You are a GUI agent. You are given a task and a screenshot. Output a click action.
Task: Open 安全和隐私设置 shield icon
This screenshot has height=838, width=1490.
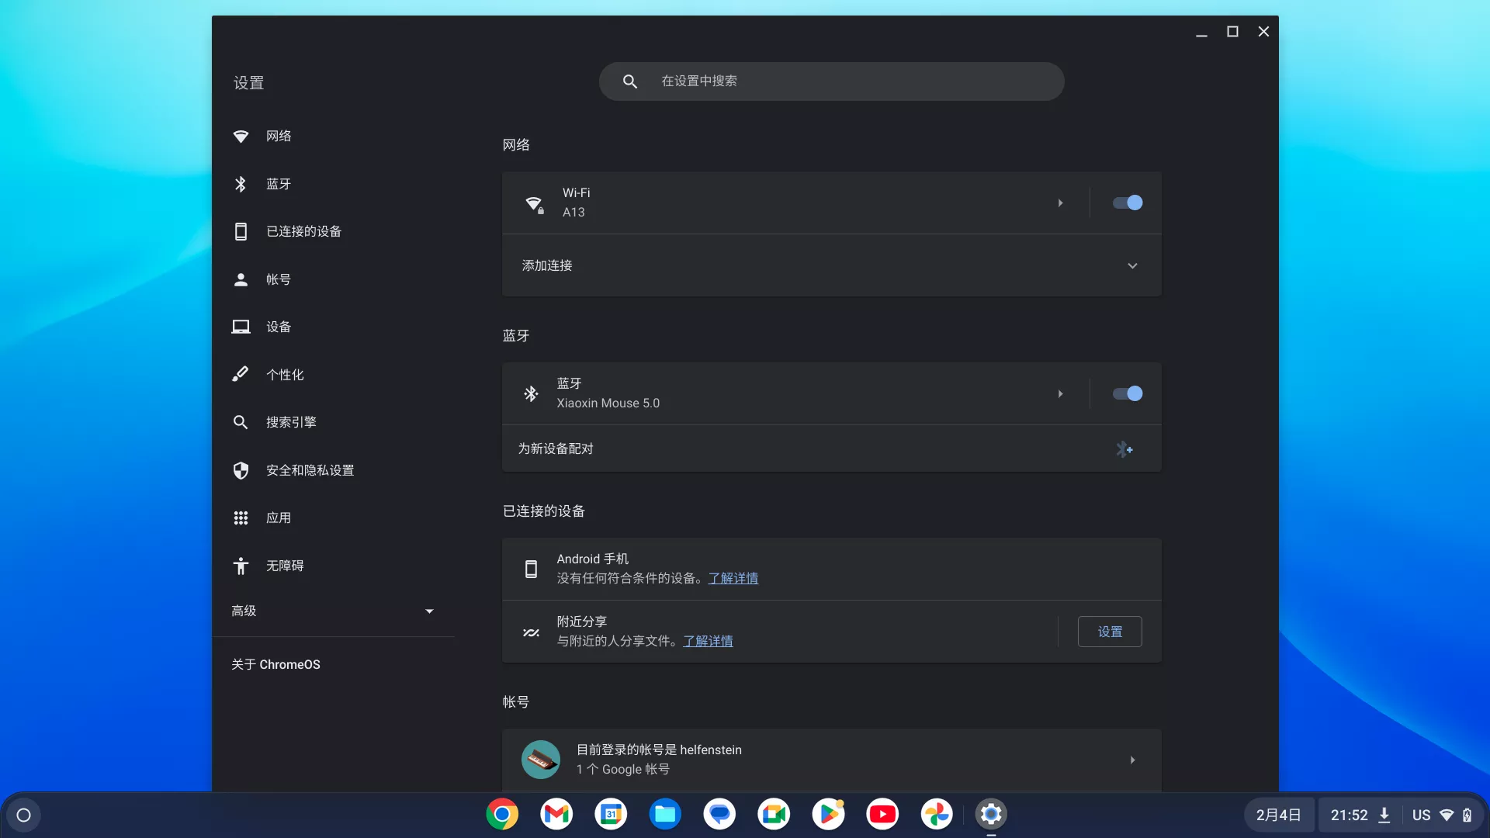coord(241,470)
